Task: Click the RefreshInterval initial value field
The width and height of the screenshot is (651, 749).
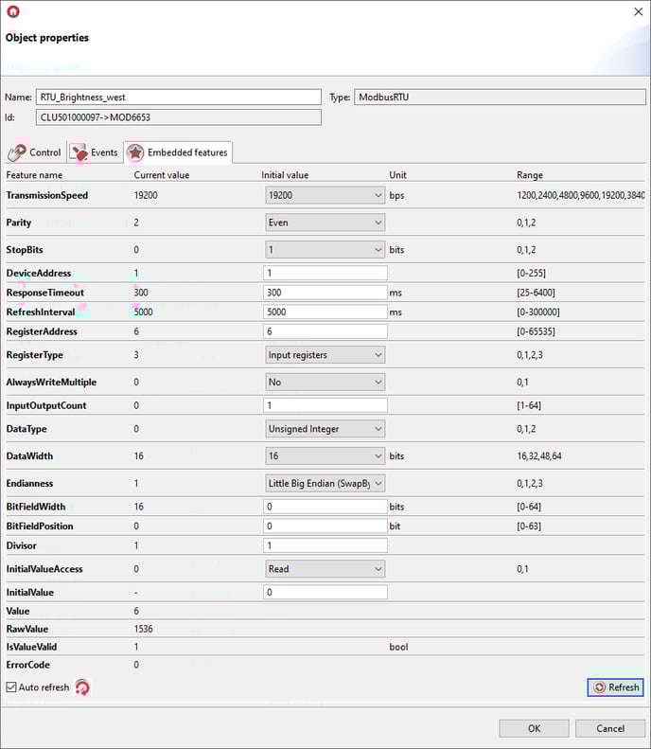Action: click(x=325, y=312)
